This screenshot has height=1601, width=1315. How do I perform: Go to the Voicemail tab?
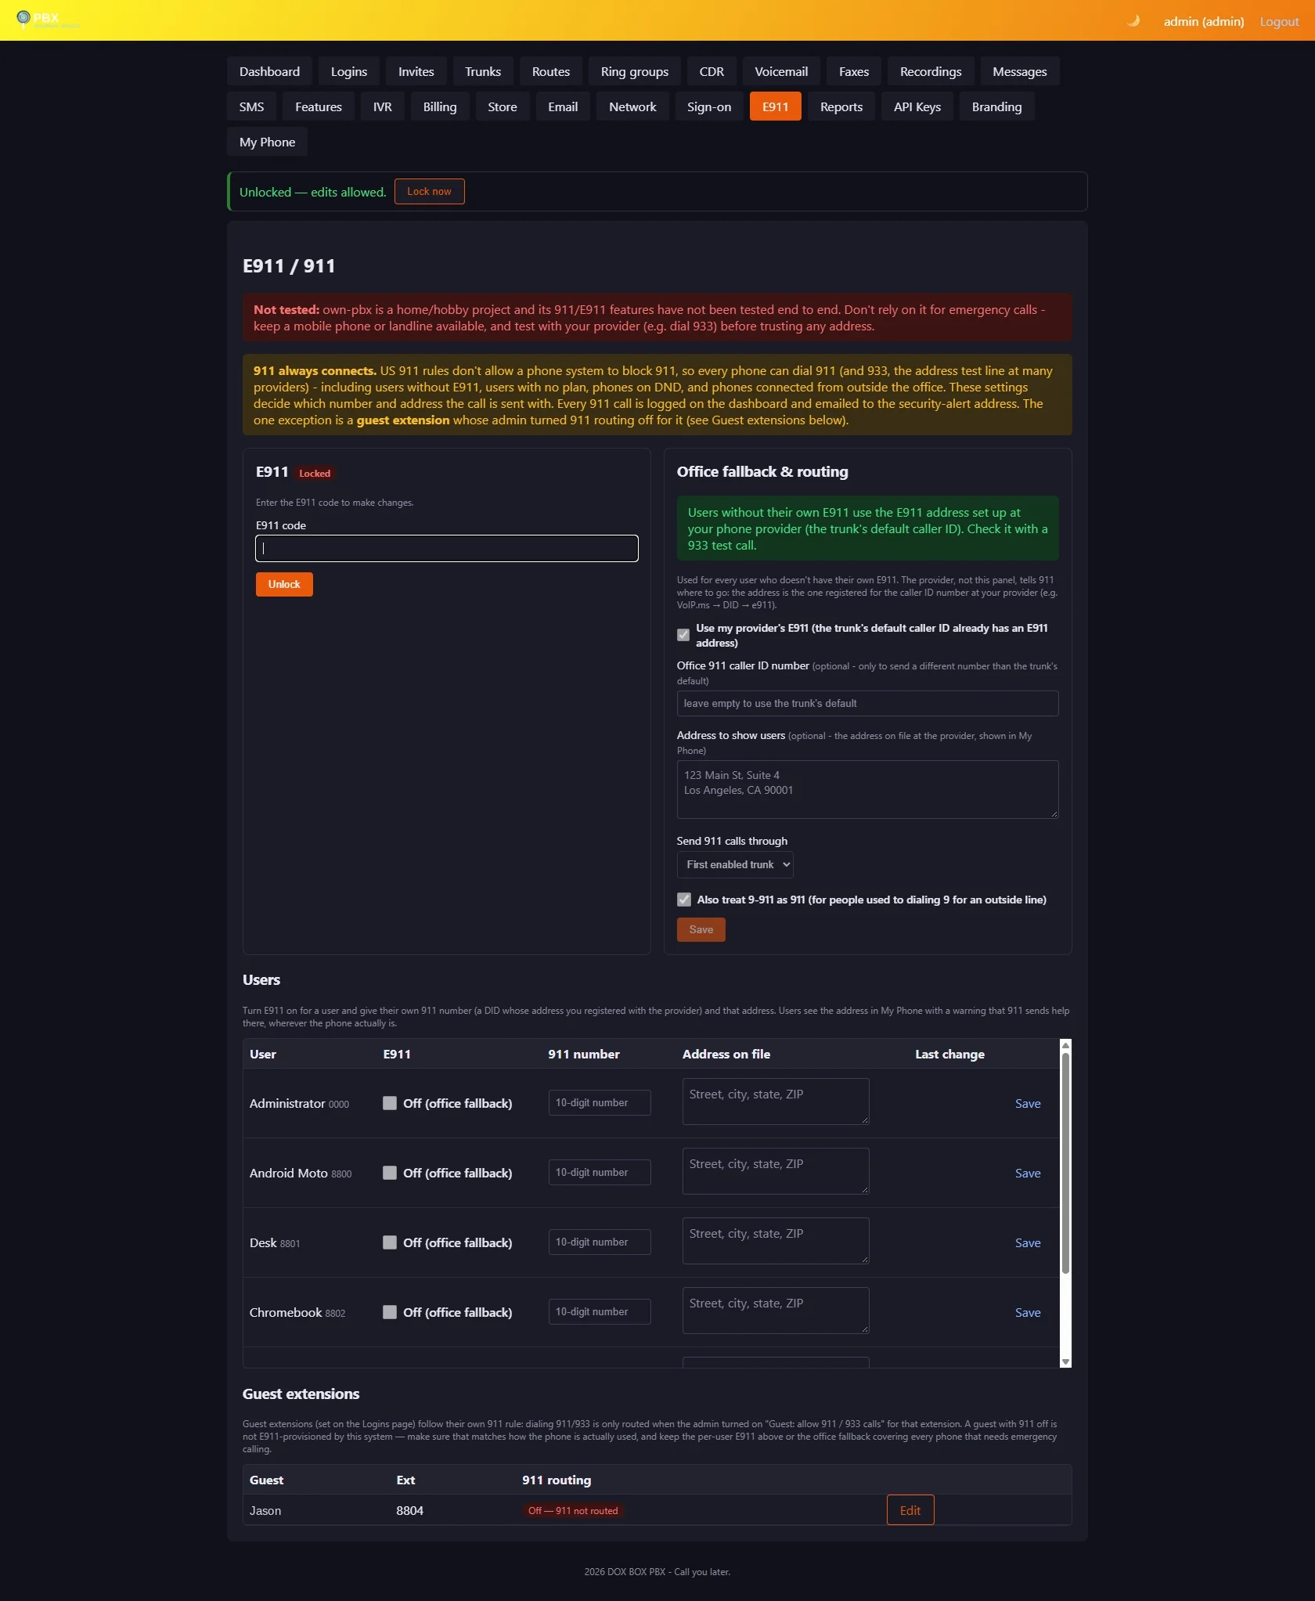[x=781, y=71]
